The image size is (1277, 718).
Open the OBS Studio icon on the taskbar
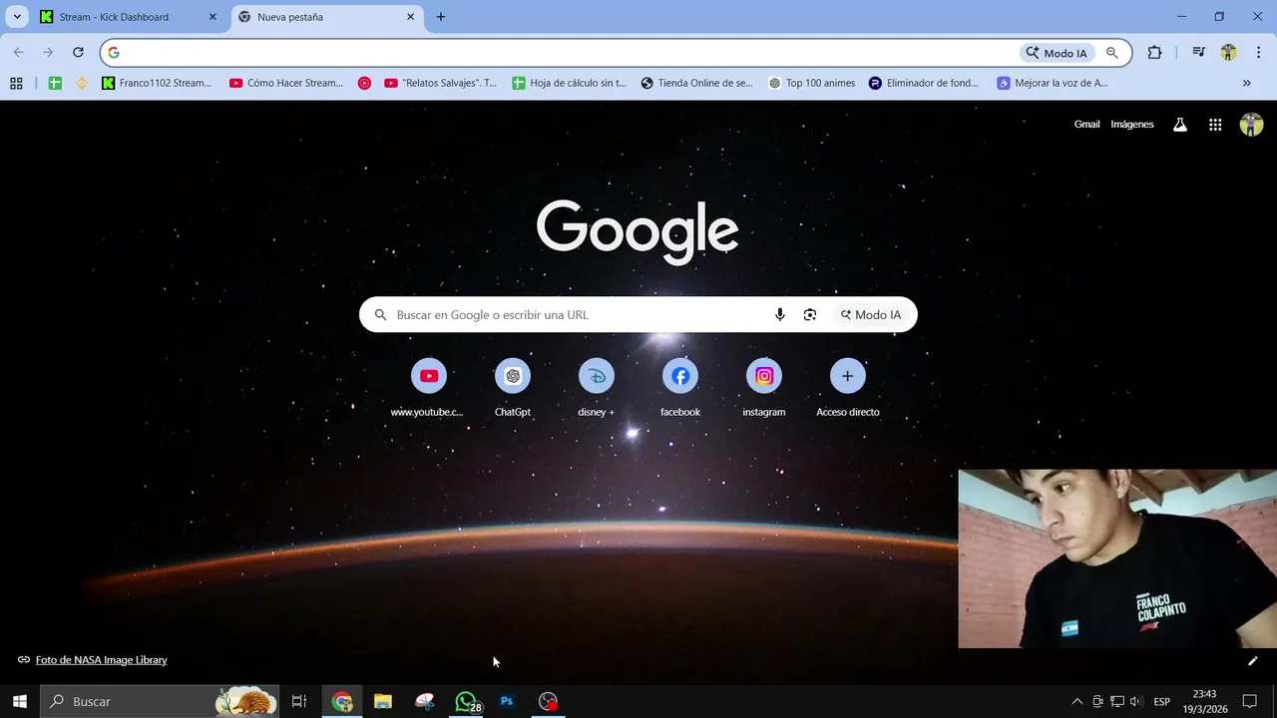tap(548, 701)
